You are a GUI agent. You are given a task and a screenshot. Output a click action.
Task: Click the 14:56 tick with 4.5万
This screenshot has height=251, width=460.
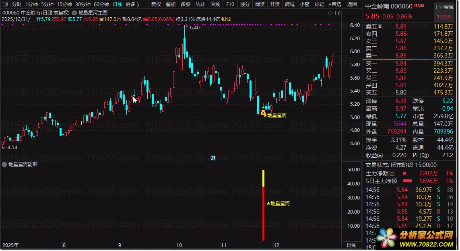409,212
